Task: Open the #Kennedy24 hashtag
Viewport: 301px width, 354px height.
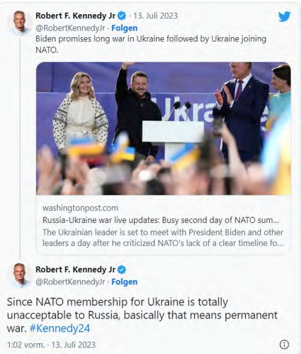Action: 60,329
